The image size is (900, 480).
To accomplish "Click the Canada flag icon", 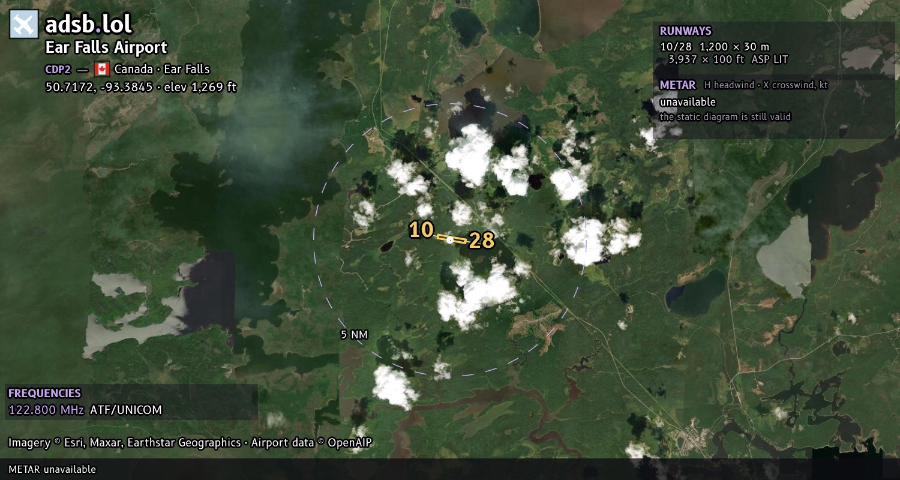I will (101, 69).
